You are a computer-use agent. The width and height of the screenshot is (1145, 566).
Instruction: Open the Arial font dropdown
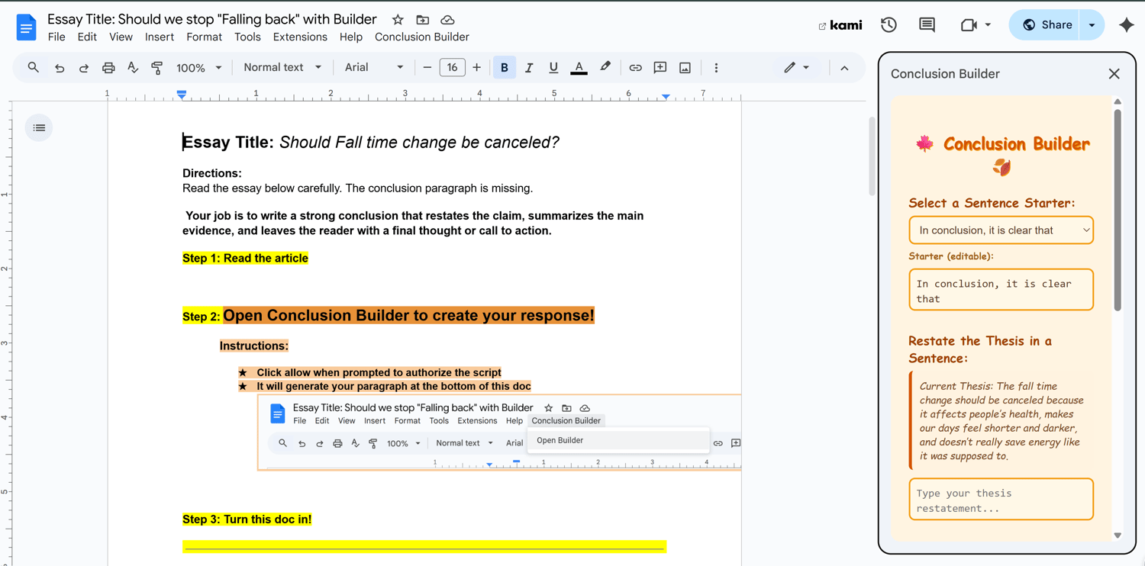tap(374, 68)
